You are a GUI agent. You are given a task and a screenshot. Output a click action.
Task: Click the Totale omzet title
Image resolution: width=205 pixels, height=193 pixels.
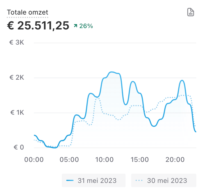click(x=28, y=12)
